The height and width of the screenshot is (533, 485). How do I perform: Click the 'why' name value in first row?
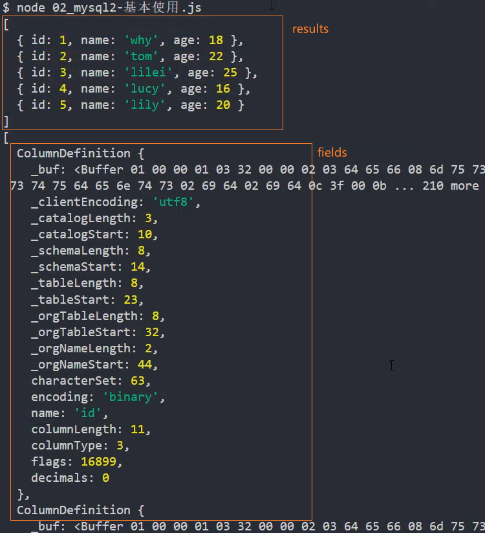point(142,40)
